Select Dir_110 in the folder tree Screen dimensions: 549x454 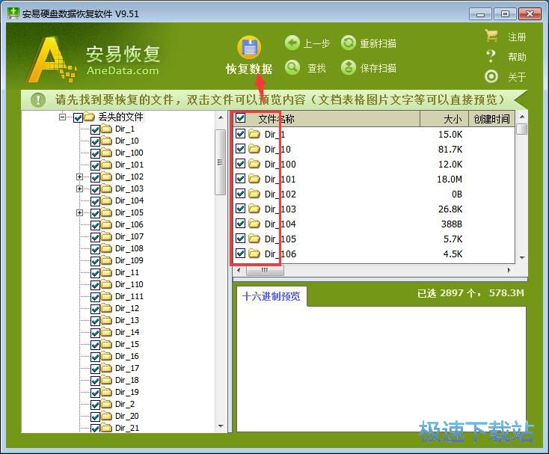[x=129, y=284]
